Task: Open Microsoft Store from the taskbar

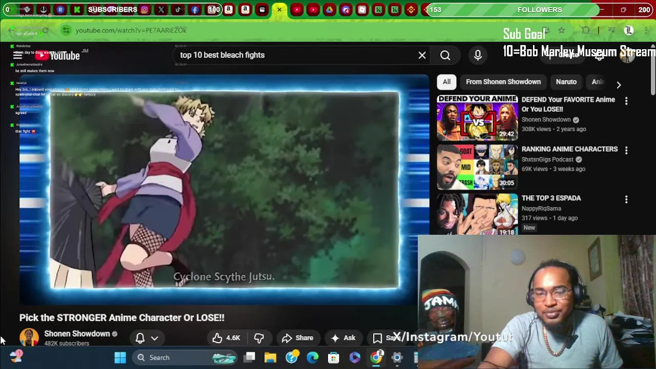Action: point(333,357)
